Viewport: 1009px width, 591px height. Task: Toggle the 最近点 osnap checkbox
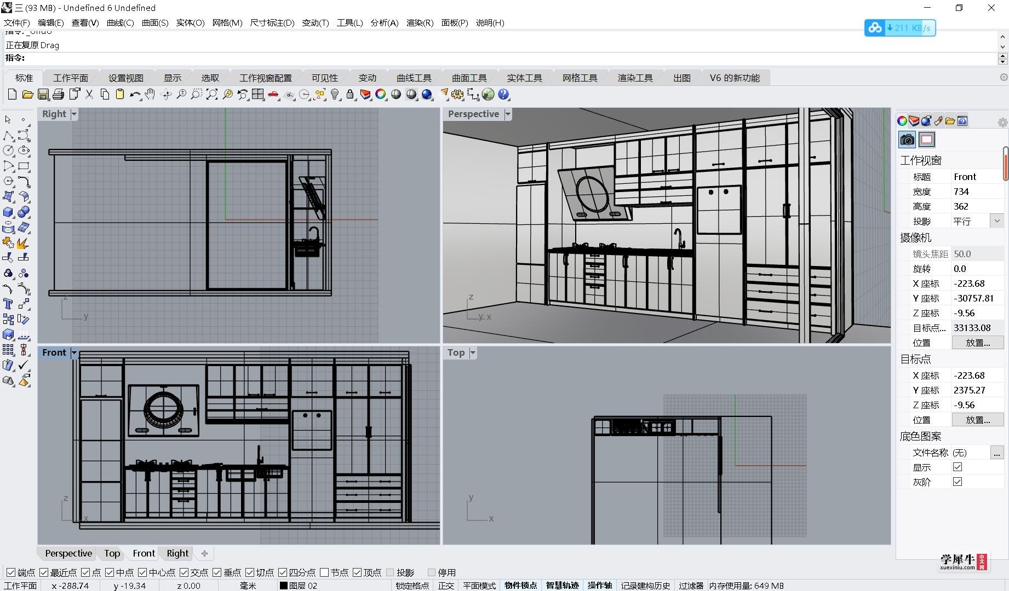coord(44,572)
